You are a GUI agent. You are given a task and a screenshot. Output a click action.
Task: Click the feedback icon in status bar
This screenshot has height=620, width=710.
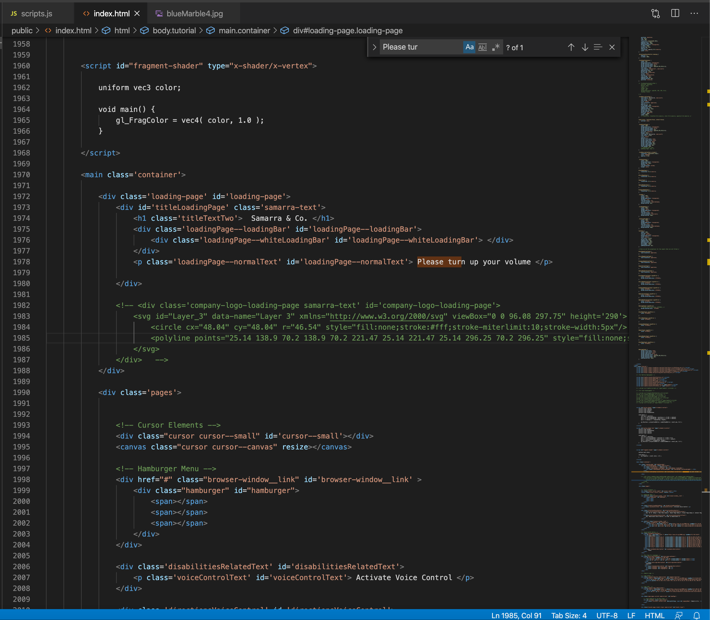point(679,615)
